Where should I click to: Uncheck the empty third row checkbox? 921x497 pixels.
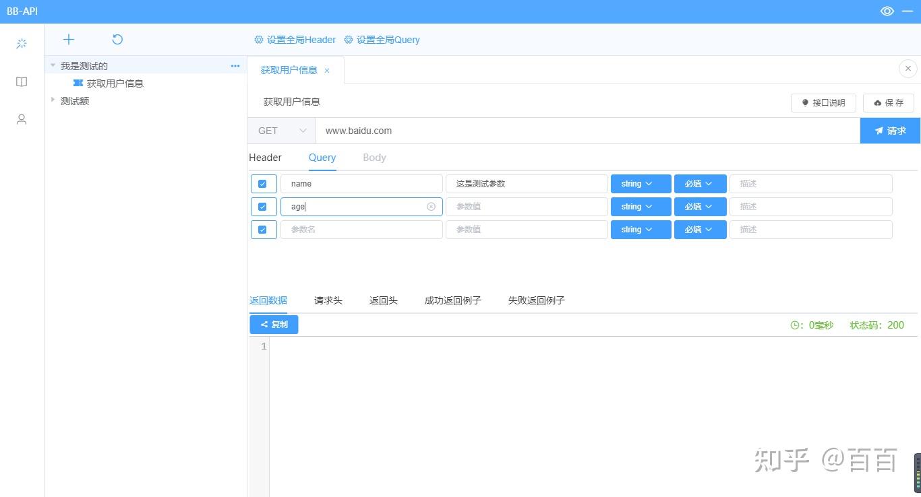coord(263,230)
